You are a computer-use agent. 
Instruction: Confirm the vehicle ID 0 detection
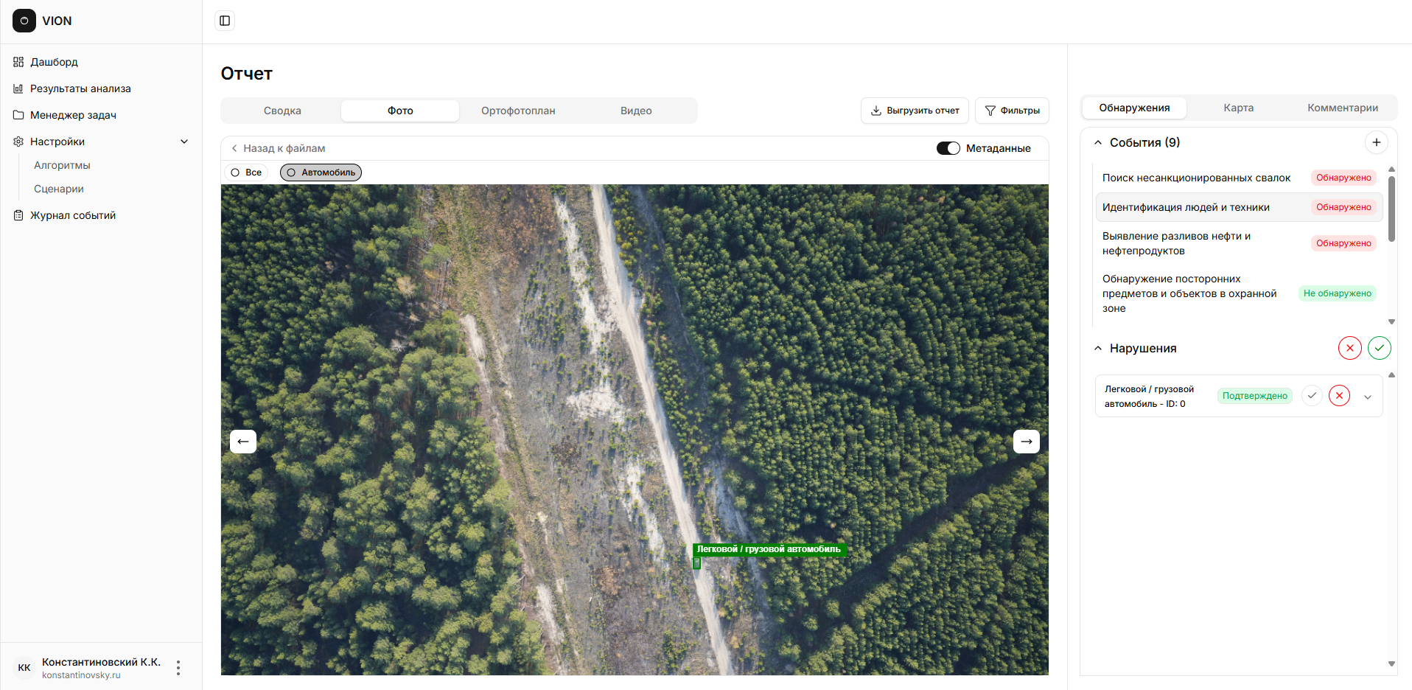(1312, 396)
